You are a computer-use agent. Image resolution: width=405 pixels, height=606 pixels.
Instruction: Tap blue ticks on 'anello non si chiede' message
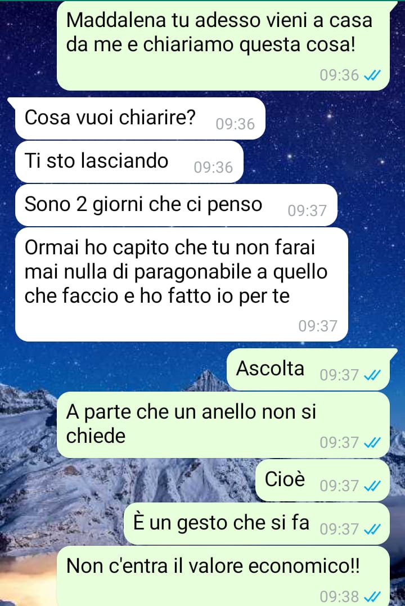372,442
